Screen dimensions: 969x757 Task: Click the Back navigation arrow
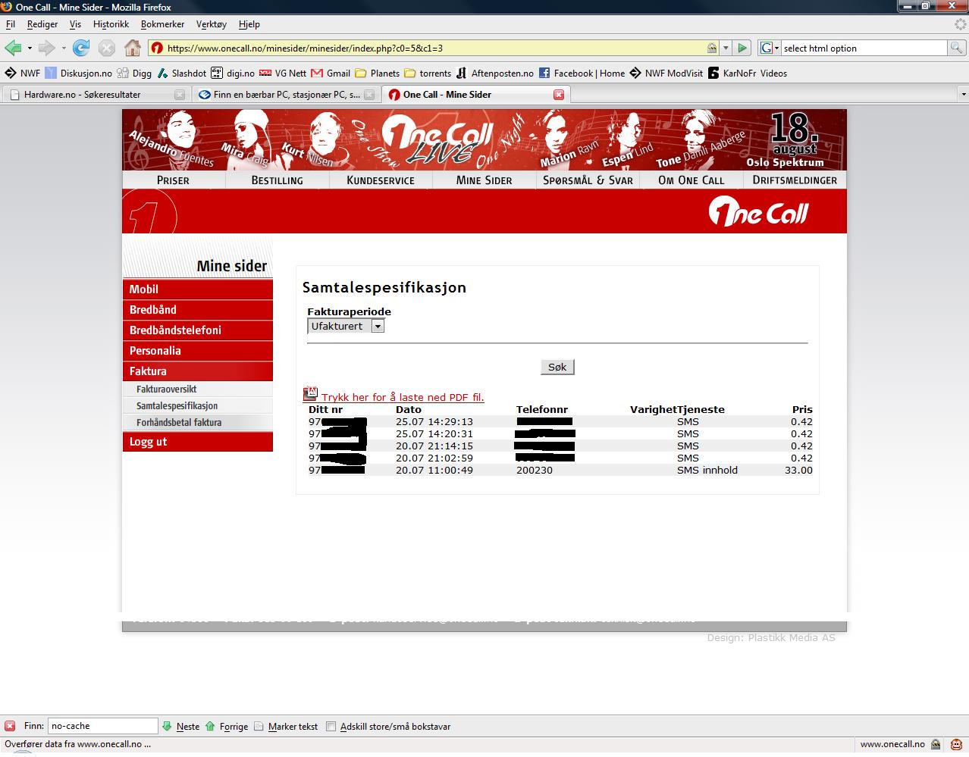13,48
